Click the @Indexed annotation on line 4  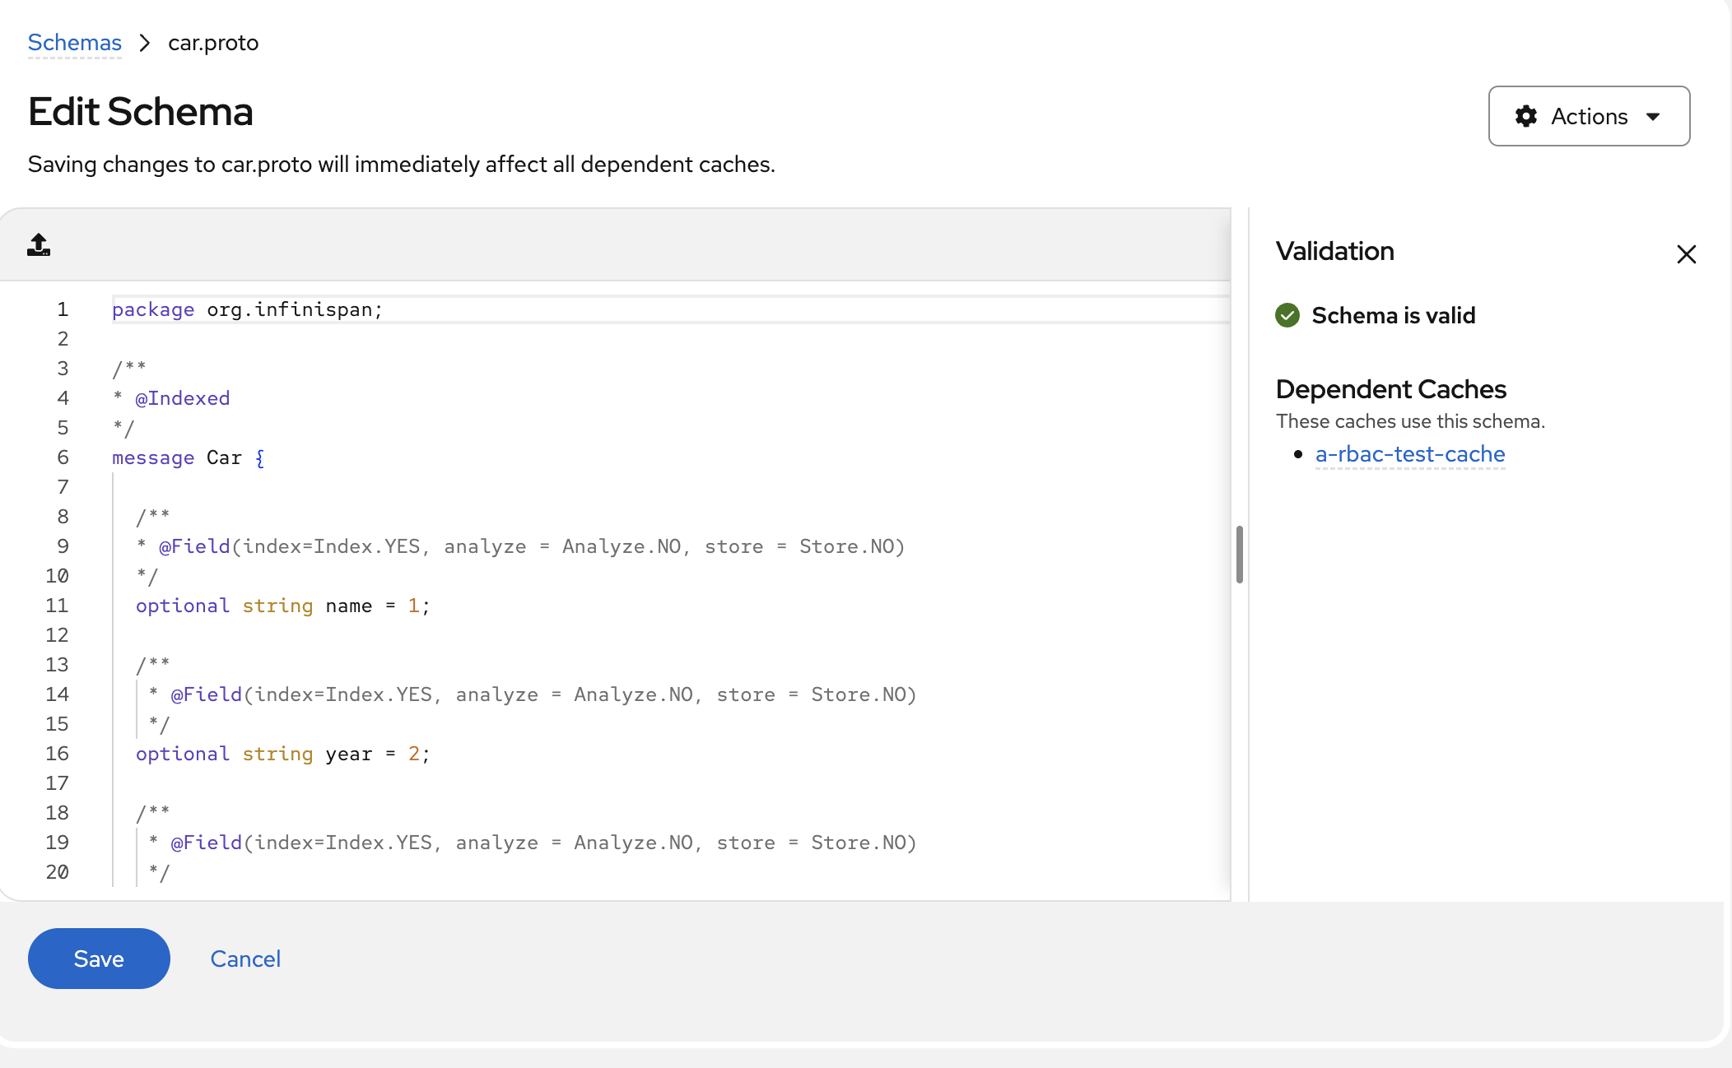[182, 398]
